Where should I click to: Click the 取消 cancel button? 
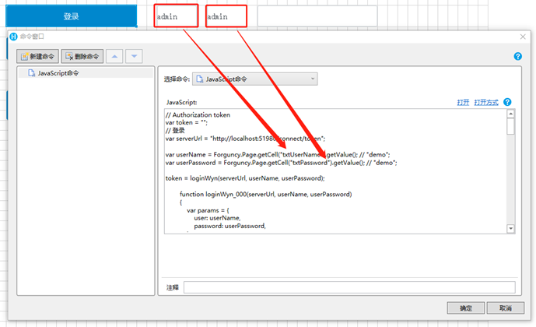click(506, 308)
